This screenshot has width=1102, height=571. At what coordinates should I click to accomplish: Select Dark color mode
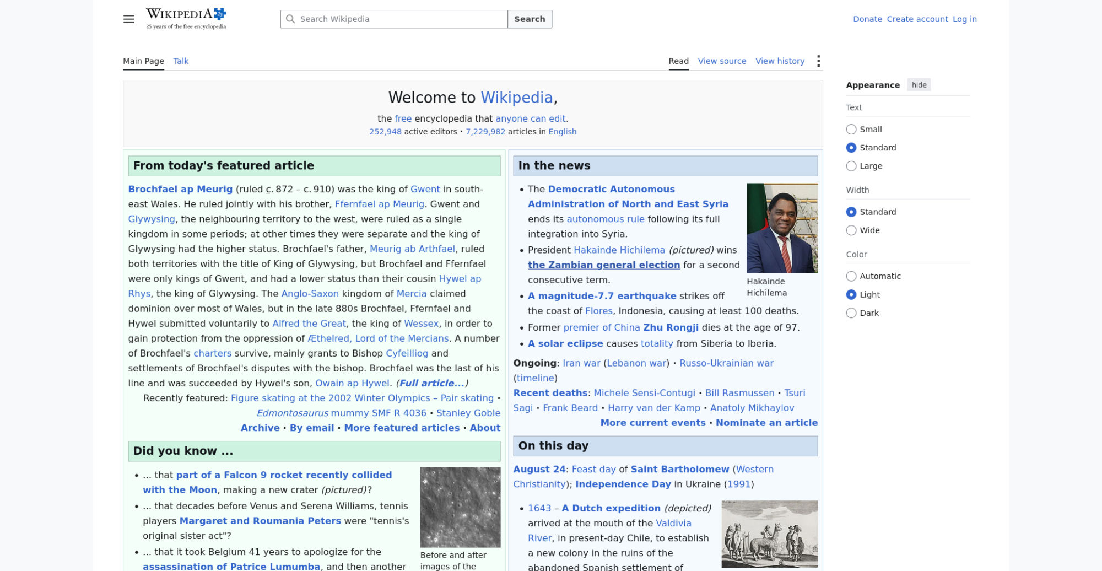(x=851, y=313)
